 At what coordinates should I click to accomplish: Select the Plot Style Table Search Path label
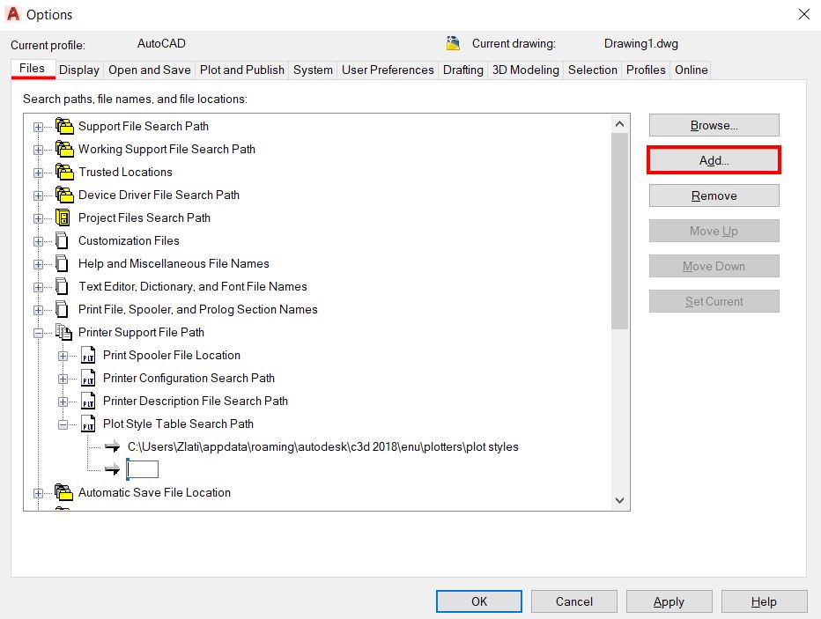tap(178, 424)
